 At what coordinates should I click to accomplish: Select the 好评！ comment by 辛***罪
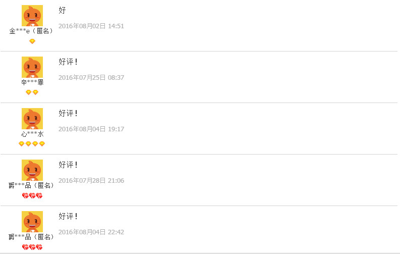tap(68, 62)
